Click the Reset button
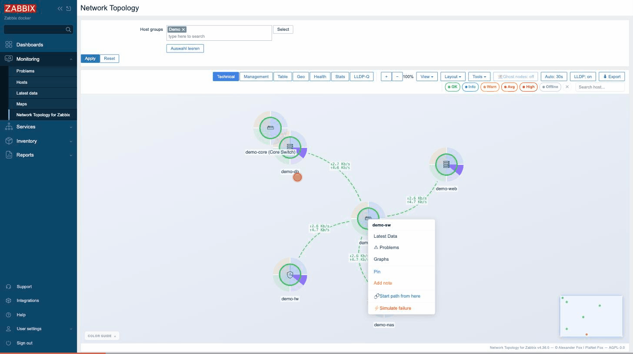 pyautogui.click(x=110, y=59)
